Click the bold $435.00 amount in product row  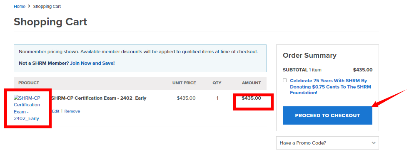(x=252, y=98)
